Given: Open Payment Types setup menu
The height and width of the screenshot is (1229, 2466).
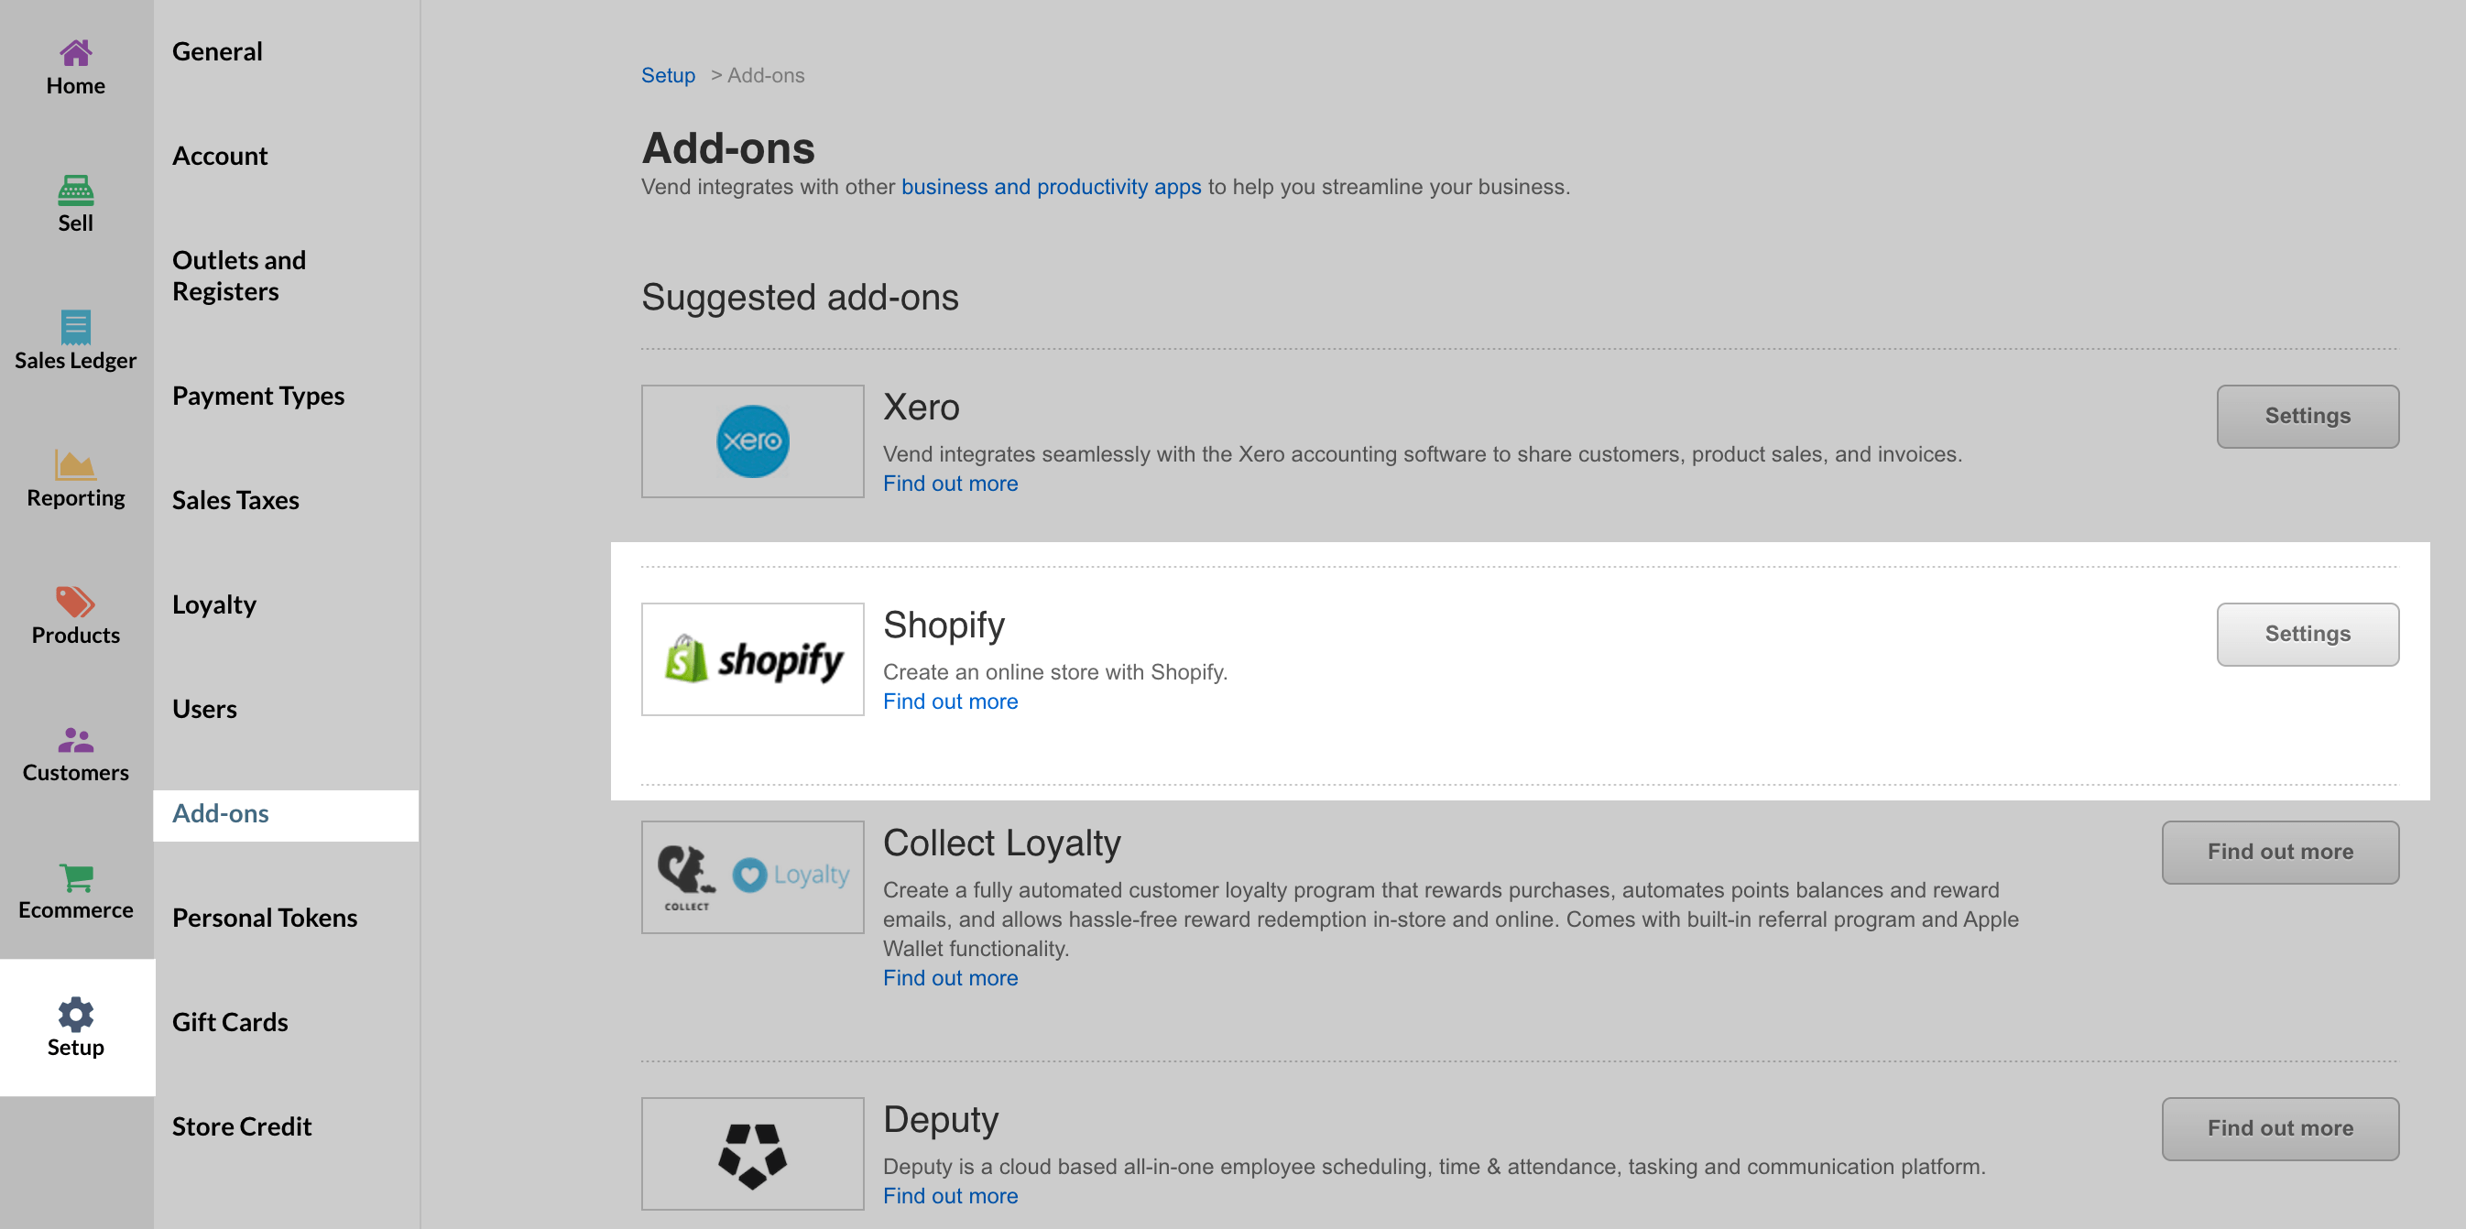Looking at the screenshot, I should [x=258, y=396].
